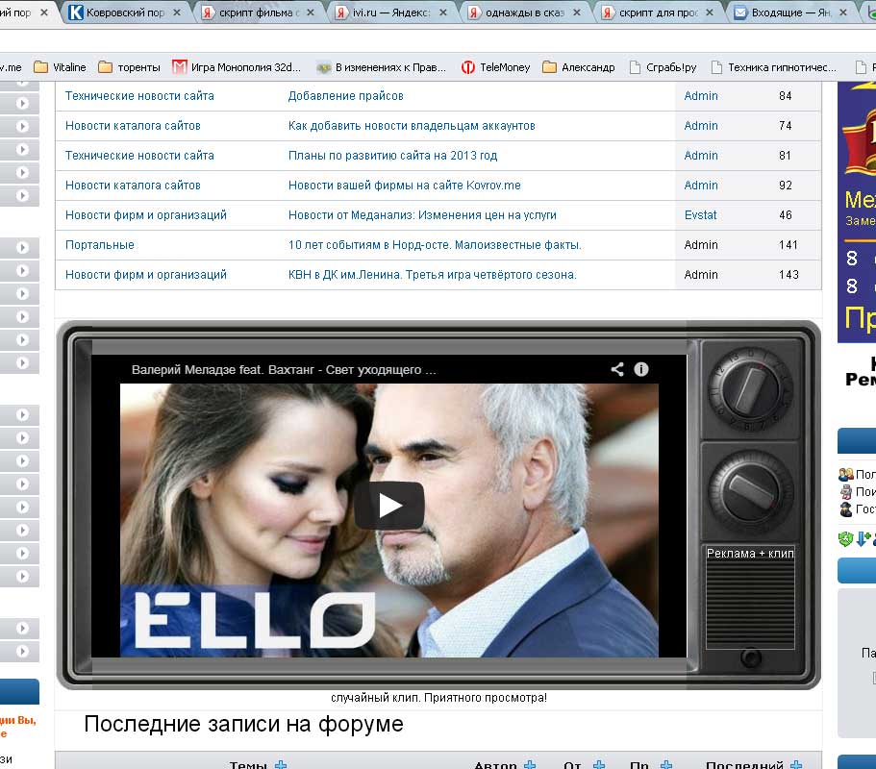This screenshot has width=876, height=769.
Task: Close the Входящие tab
Action: 843,12
